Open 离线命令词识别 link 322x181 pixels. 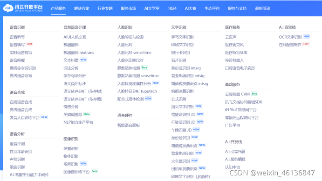22,68
